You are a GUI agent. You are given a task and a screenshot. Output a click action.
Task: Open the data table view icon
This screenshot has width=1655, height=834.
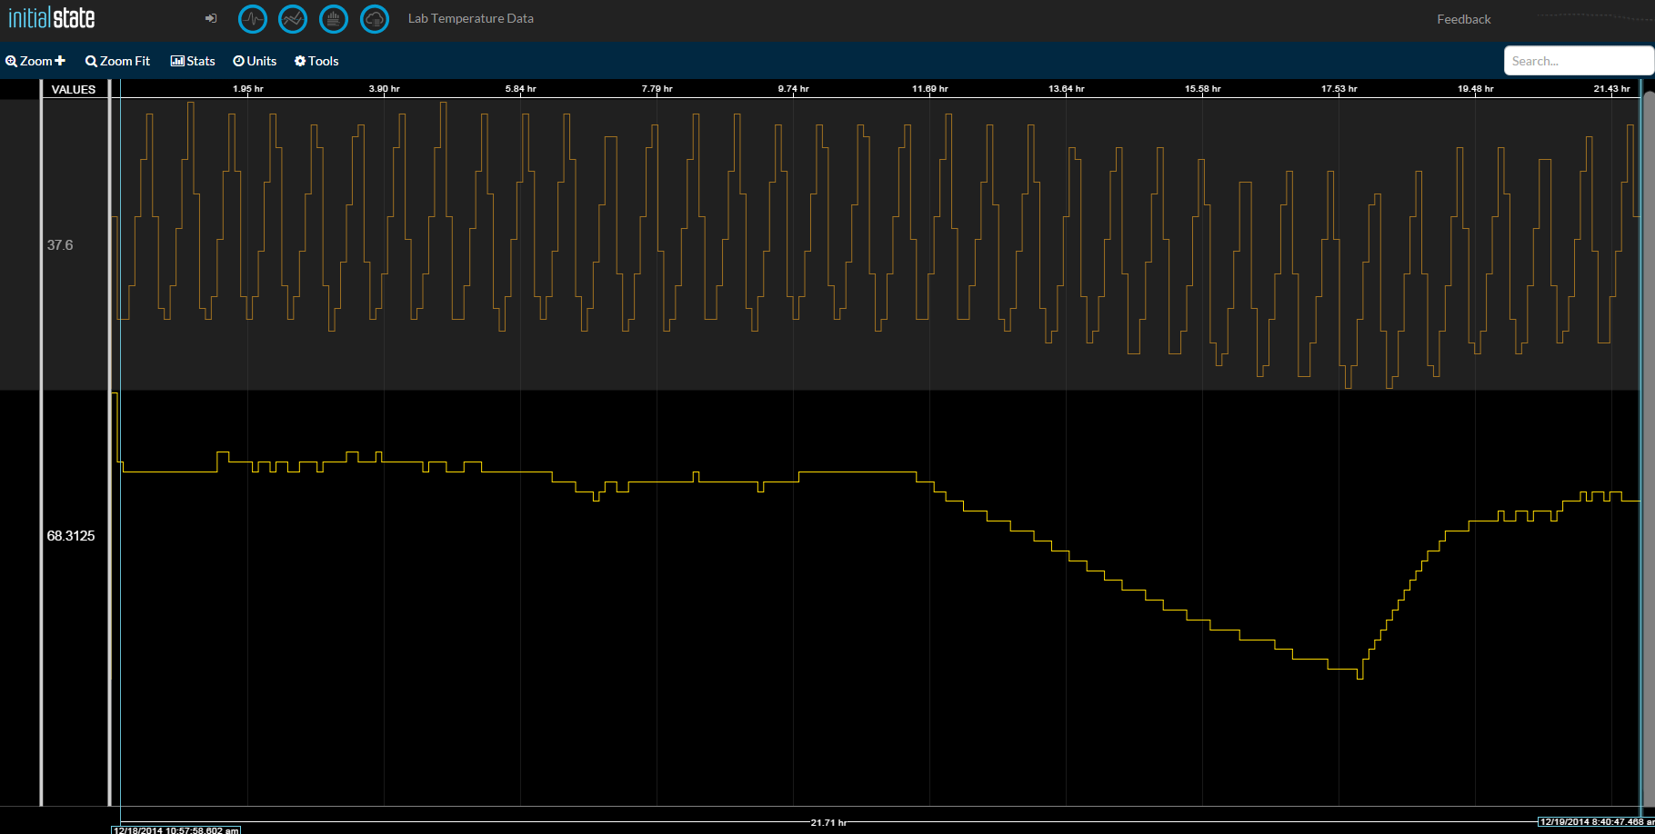pos(334,19)
